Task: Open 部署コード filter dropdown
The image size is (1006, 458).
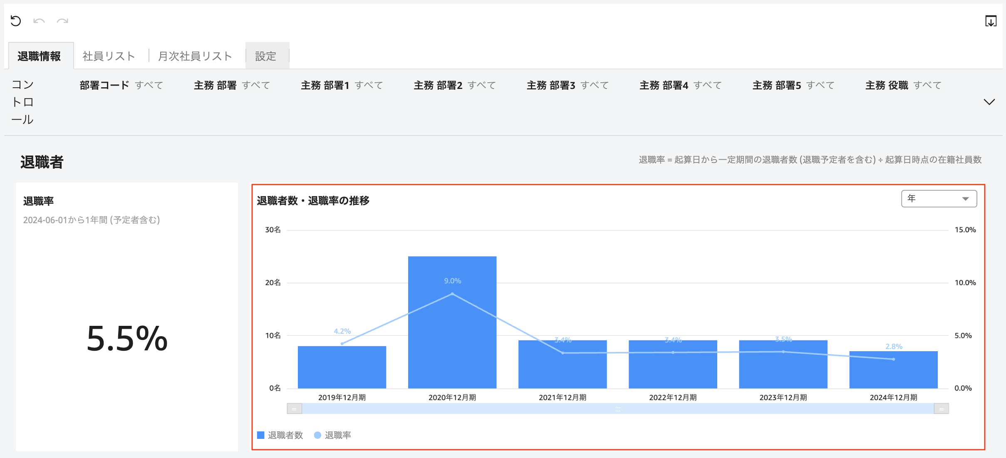Action: [121, 85]
